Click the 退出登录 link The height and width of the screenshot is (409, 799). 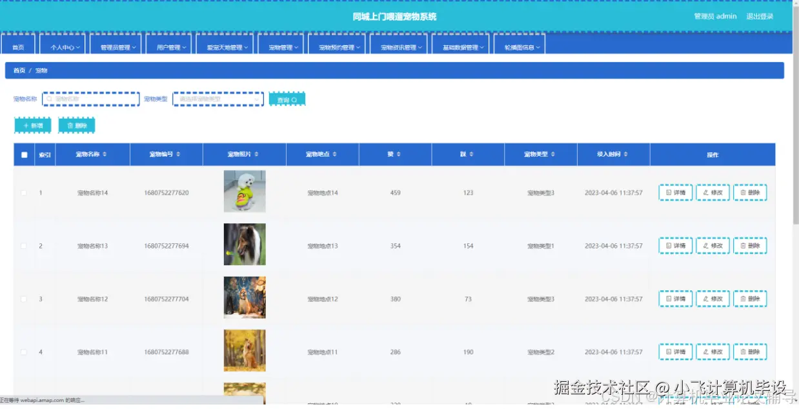(761, 16)
